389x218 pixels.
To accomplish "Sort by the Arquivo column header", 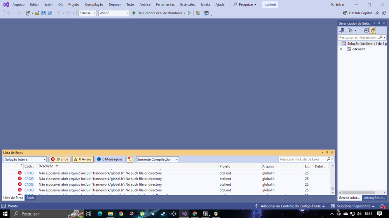I will pyautogui.click(x=268, y=166).
